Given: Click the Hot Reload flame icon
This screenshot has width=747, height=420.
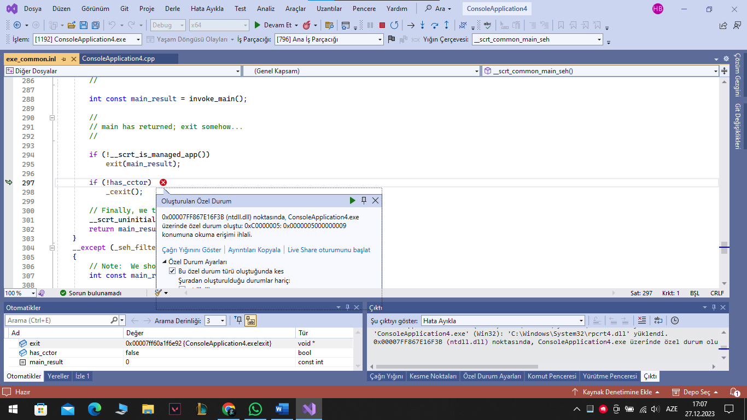Looking at the screenshot, I should (307, 25).
